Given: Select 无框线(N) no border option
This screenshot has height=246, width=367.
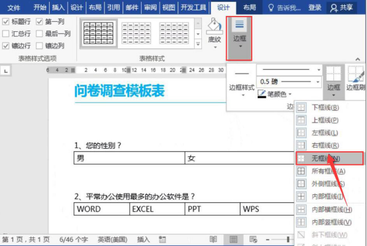Looking at the screenshot, I should [329, 158].
